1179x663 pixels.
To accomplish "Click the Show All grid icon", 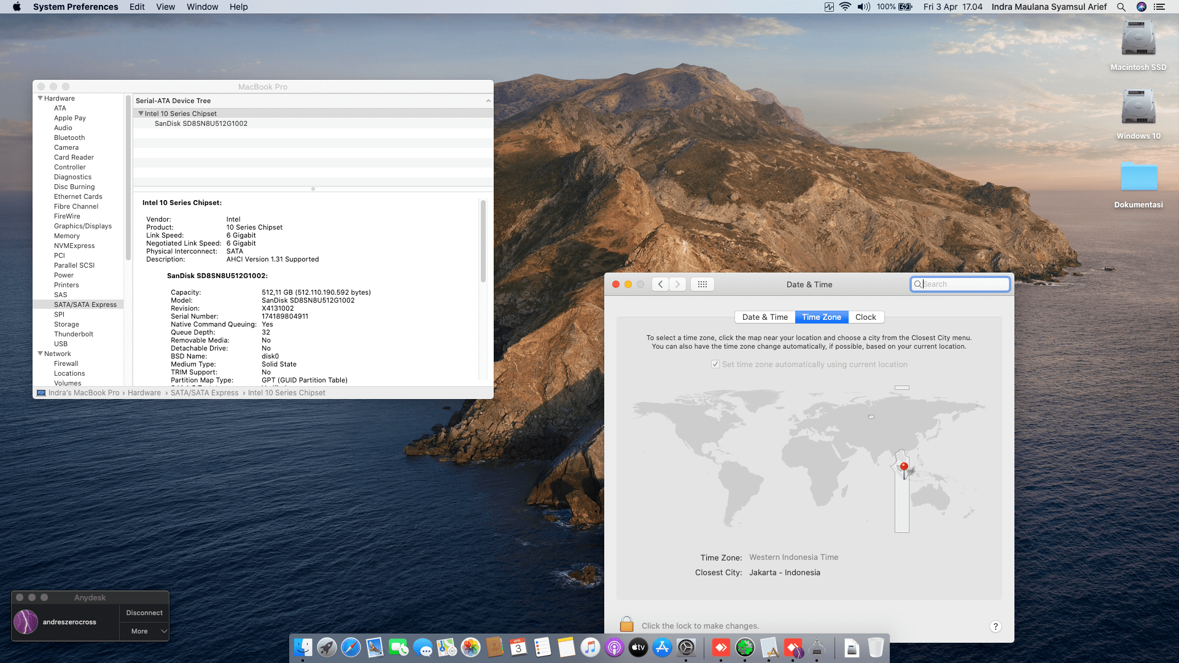I will point(702,284).
